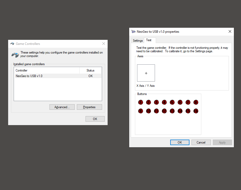Click button 13 indicator in Buttons group
241x190 pixels.
pos(172,111)
